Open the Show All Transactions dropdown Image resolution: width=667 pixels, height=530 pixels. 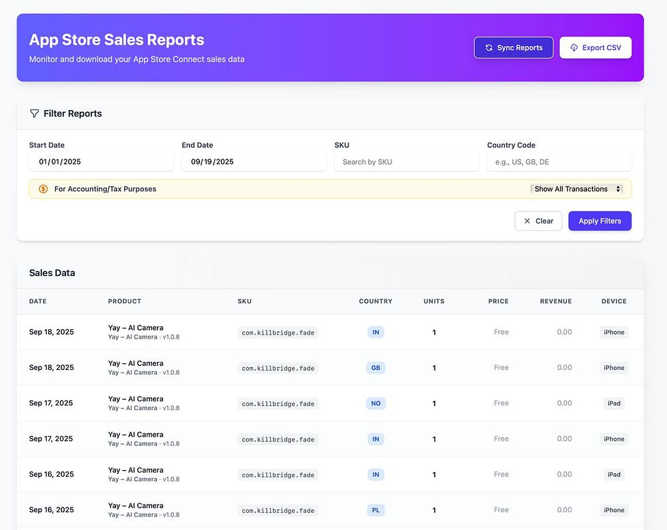(577, 189)
